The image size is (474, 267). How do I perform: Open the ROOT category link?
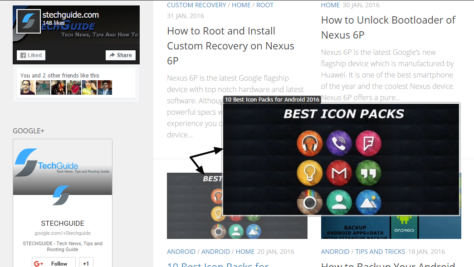(x=265, y=5)
